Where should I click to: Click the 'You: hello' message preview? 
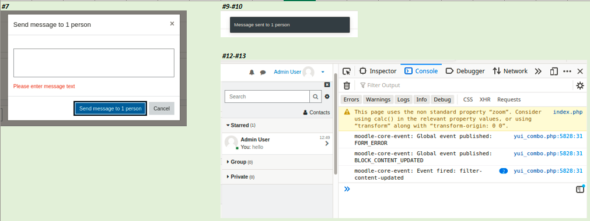(252, 147)
